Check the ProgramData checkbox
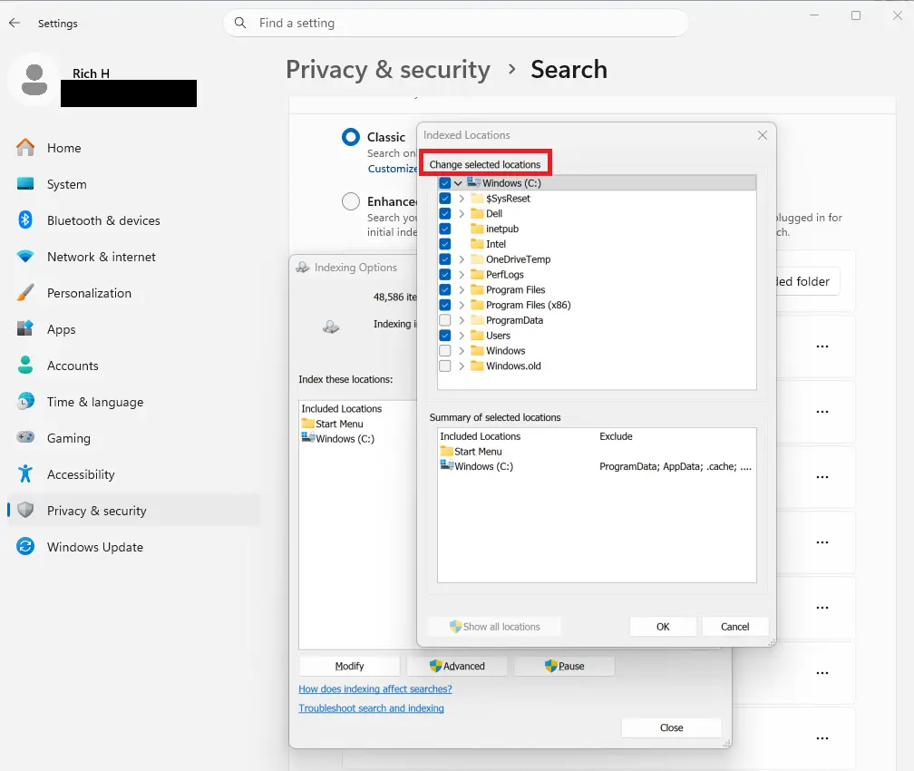 [444, 320]
